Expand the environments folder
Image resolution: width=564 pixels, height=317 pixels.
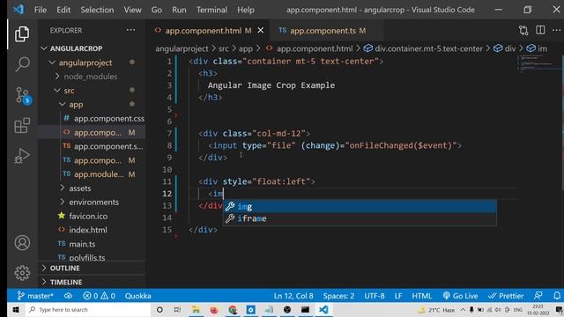[92, 202]
